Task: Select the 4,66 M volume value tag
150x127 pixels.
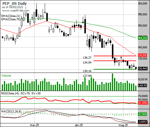Action: (x=142, y=86)
